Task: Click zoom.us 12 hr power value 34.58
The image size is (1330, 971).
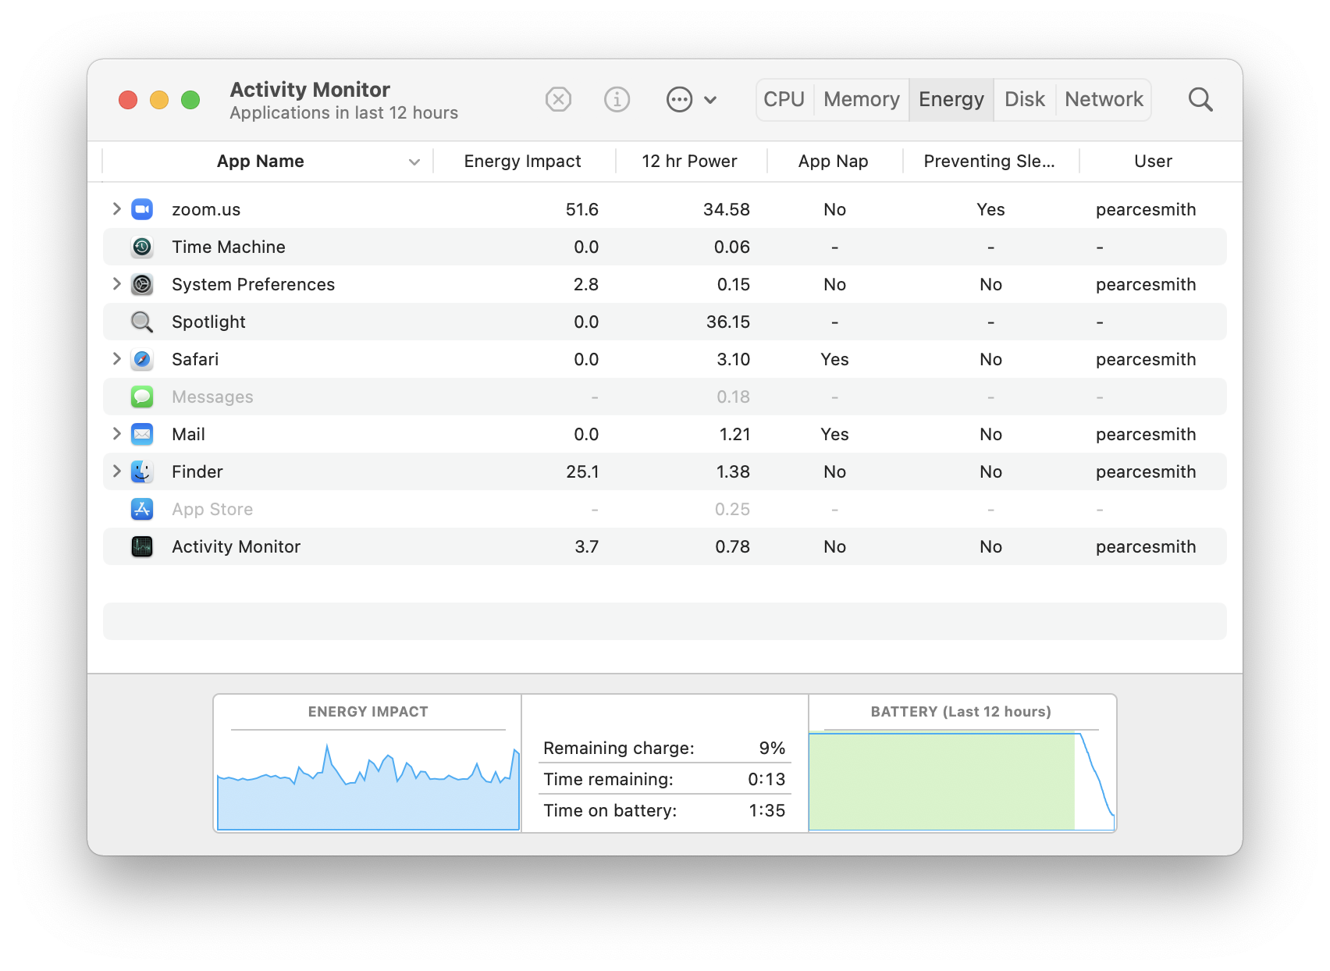Action: [727, 209]
